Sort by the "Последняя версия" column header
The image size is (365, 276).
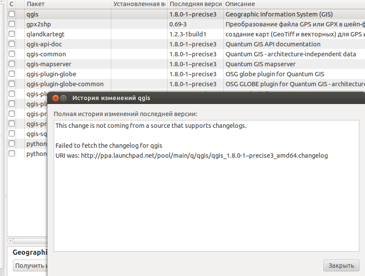click(x=195, y=4)
